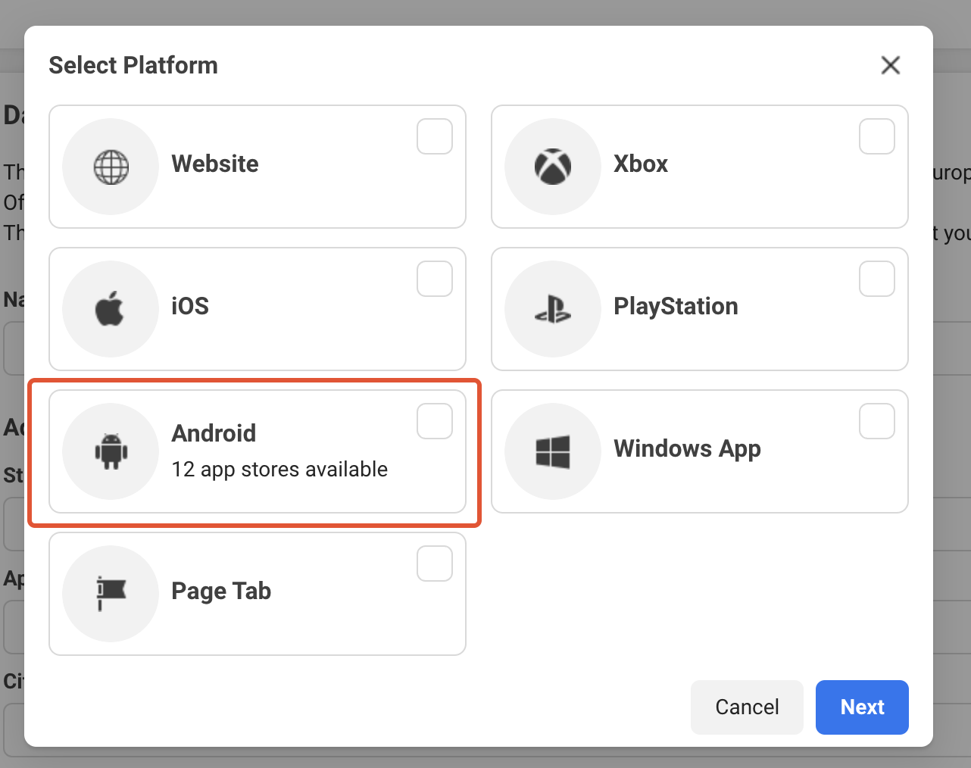Image resolution: width=971 pixels, height=768 pixels.
Task: Mark the Windows App checkbox
Action: 876,421
